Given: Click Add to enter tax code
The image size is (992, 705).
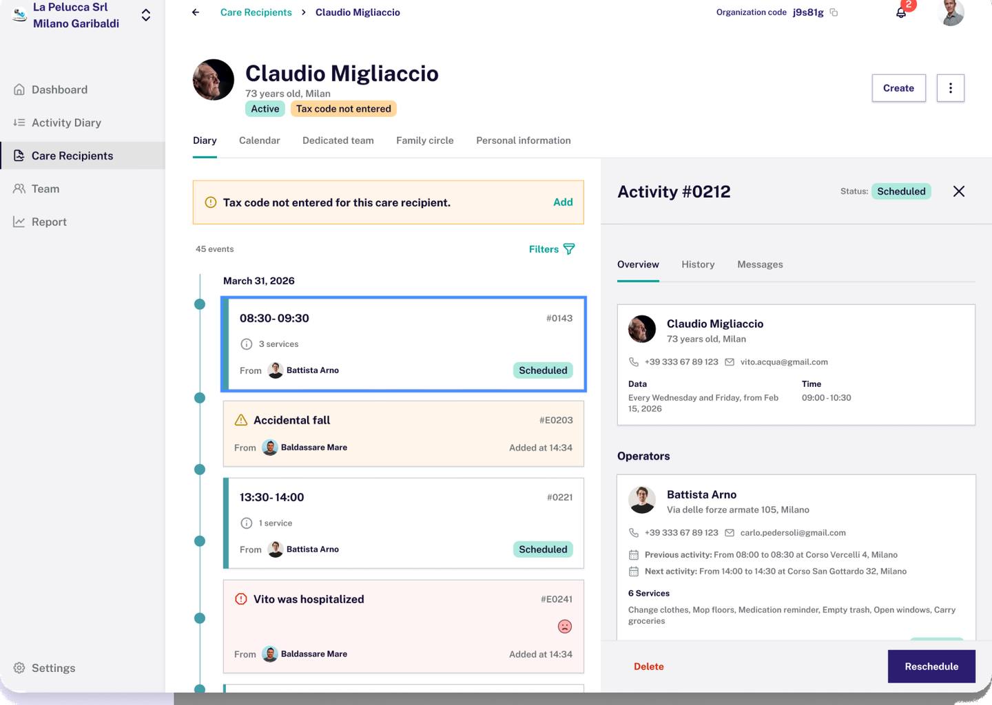Looking at the screenshot, I should click(563, 202).
